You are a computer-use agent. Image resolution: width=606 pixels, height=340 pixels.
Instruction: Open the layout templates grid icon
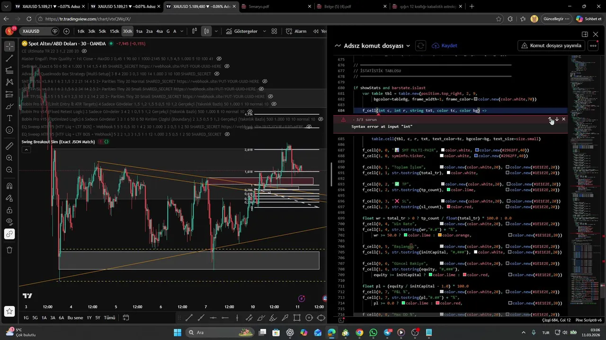(274, 31)
